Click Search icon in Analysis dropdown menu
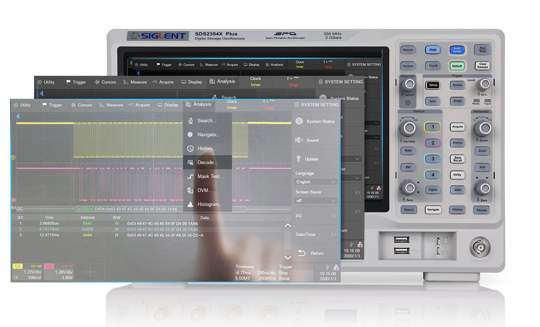 pyautogui.click(x=190, y=121)
